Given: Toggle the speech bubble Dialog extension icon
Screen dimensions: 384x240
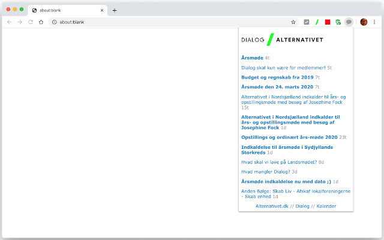Looking at the screenshot, I should 349,22.
